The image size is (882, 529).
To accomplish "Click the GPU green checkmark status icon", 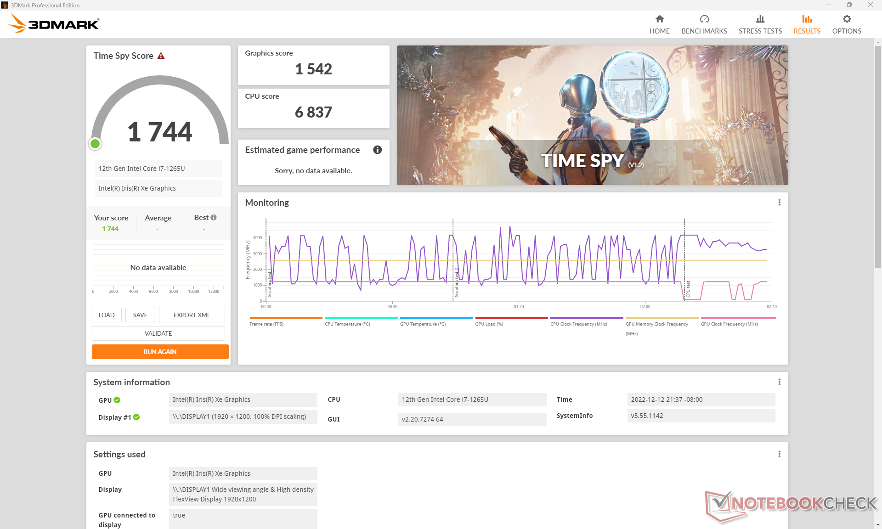I will pyautogui.click(x=117, y=400).
